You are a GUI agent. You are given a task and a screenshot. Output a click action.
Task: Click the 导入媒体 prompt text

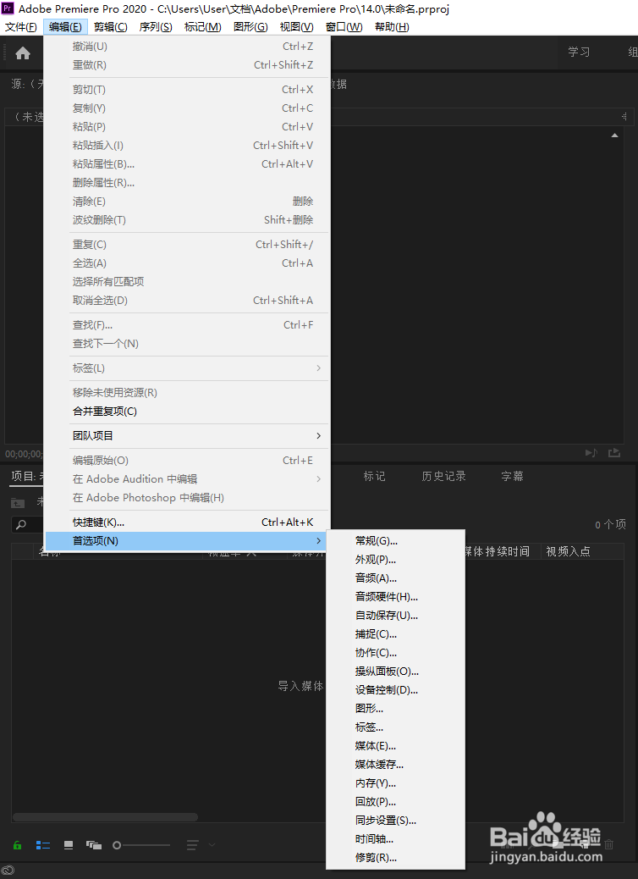(300, 686)
